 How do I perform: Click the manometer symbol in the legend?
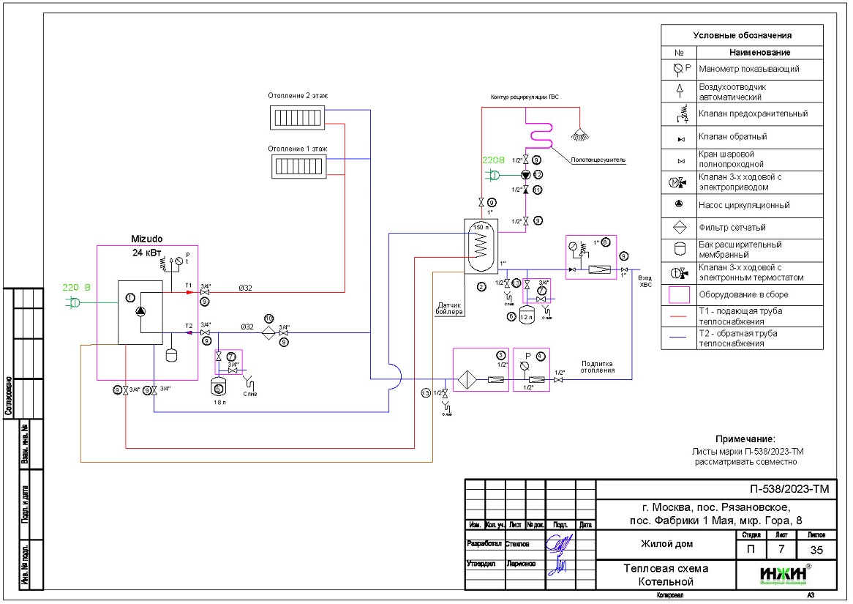(x=678, y=69)
